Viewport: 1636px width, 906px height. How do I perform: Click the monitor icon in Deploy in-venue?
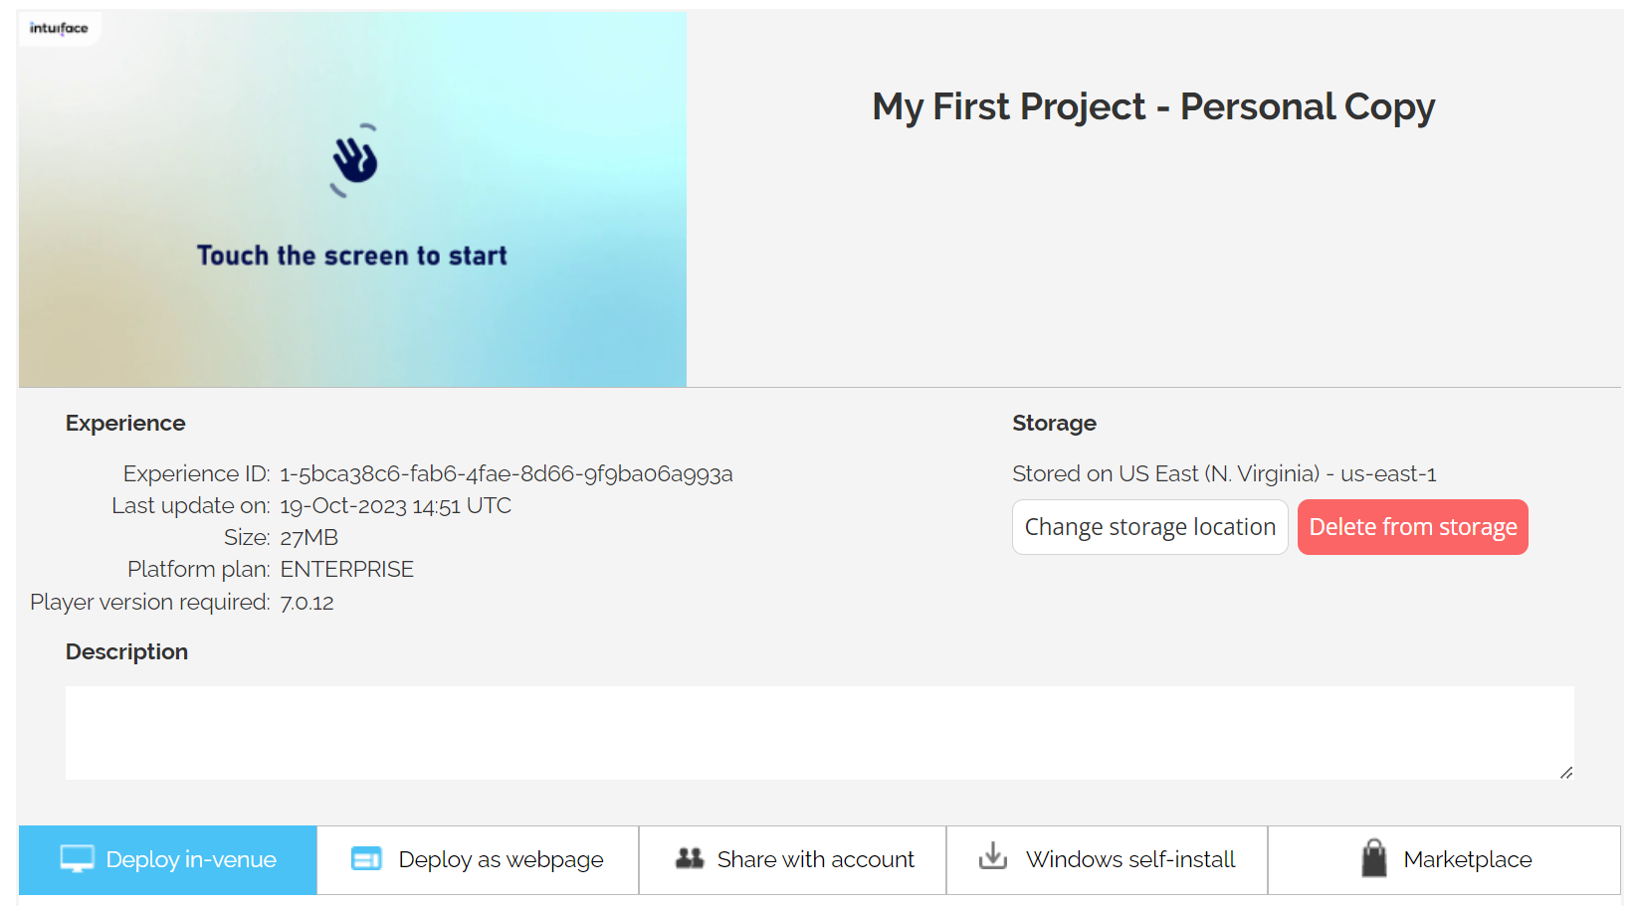(77, 859)
